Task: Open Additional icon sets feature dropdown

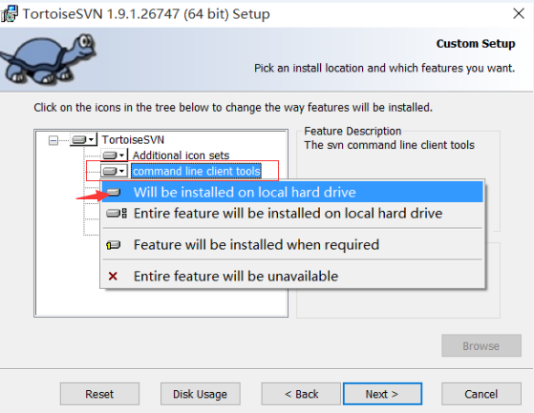Action: [x=115, y=155]
